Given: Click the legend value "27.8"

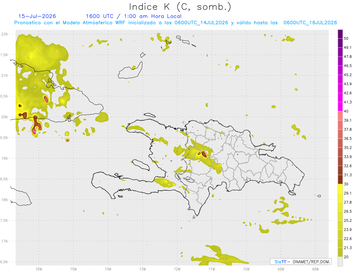Looking at the screenshot, I should click(348, 202).
